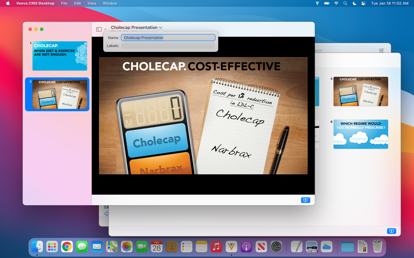Image resolution: width=414 pixels, height=258 pixels.
Task: Open slide 4 Cost-Effective thumbnail in the background window
Action: (x=360, y=91)
